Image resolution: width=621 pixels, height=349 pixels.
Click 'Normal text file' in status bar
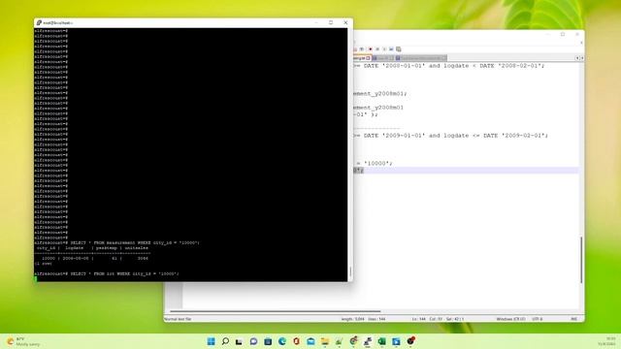pos(178,319)
